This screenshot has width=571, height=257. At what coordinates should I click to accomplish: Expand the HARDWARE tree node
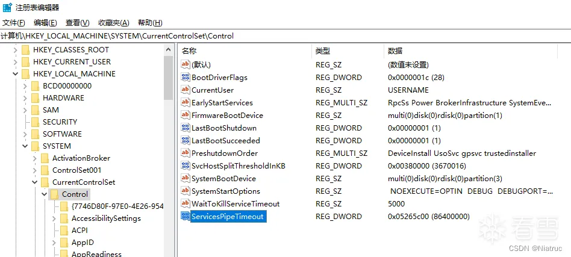pyautogui.click(x=25, y=98)
